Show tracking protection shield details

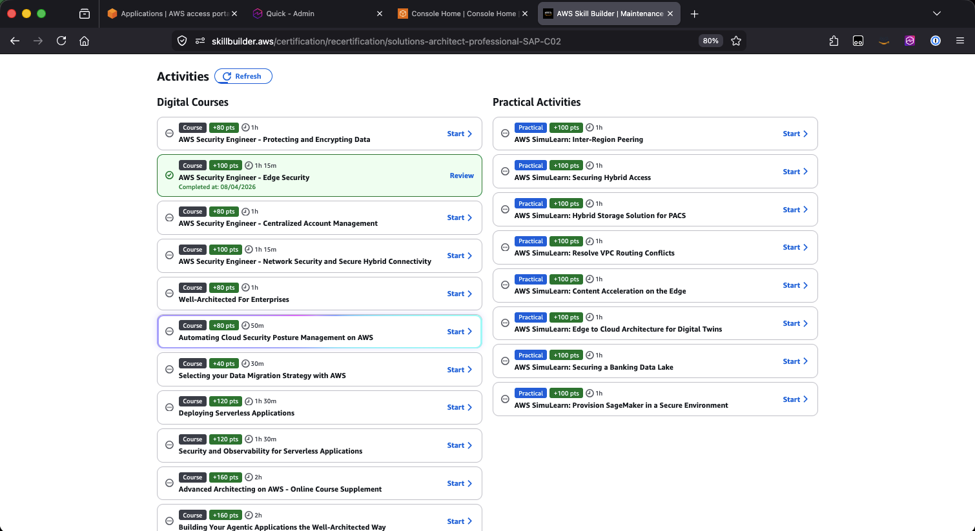tap(182, 41)
